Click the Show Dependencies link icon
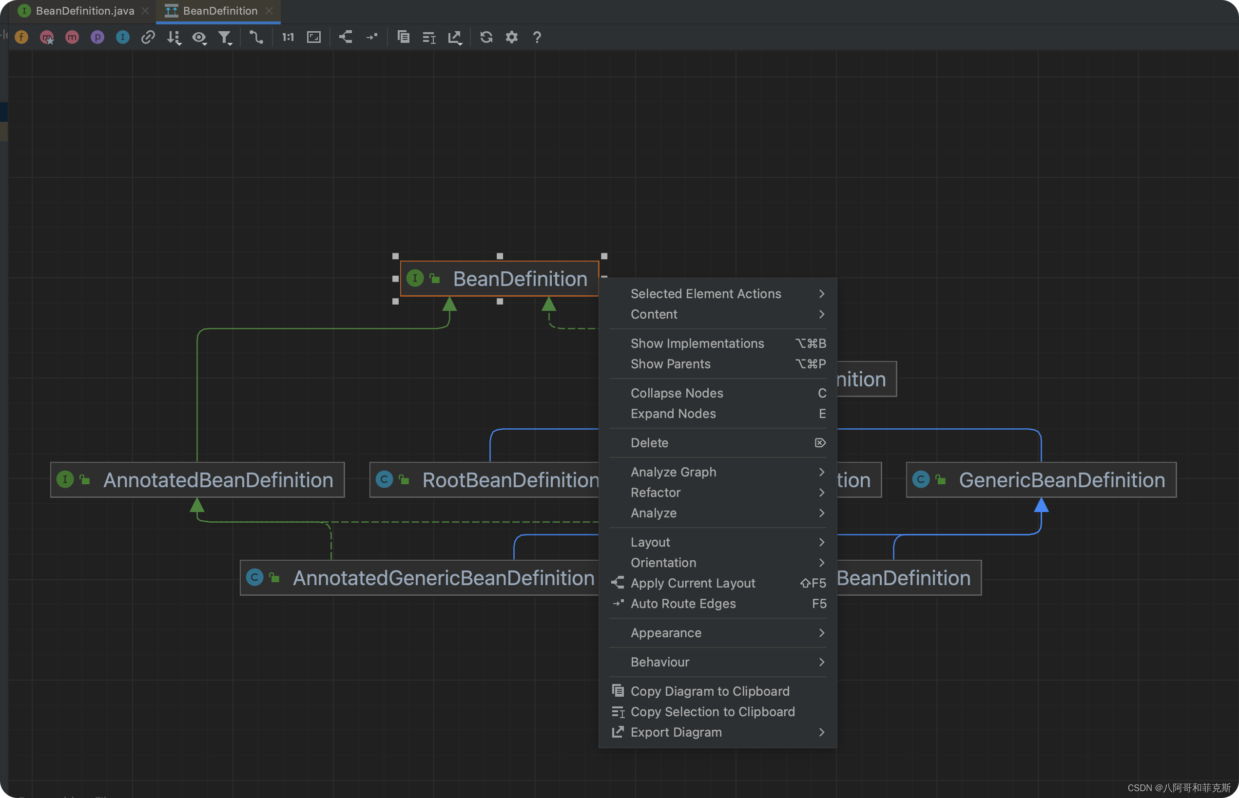This screenshot has height=798, width=1239. [148, 38]
